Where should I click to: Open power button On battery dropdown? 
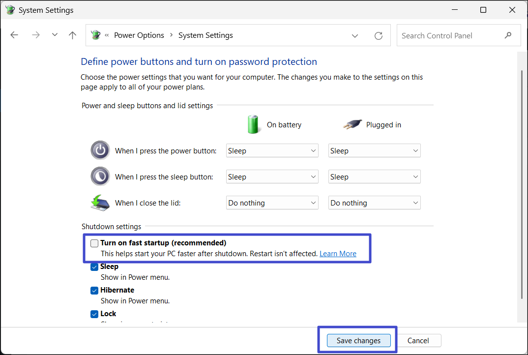pos(272,151)
